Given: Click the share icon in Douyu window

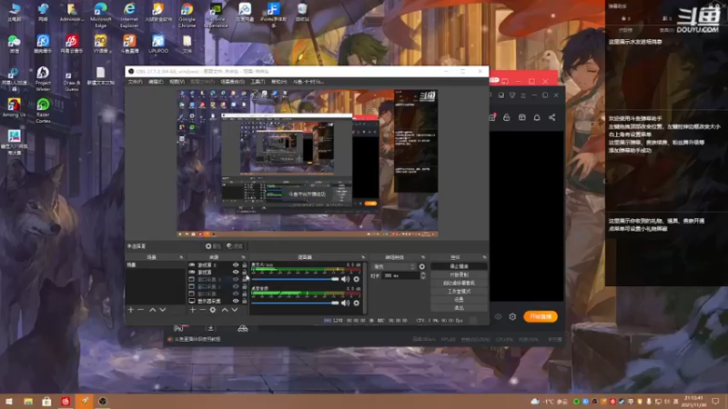Looking at the screenshot, I should pyautogui.click(x=552, y=118).
